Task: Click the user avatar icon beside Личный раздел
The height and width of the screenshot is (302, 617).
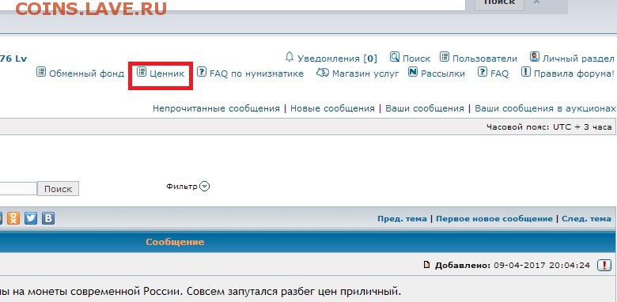Action: 535,57
